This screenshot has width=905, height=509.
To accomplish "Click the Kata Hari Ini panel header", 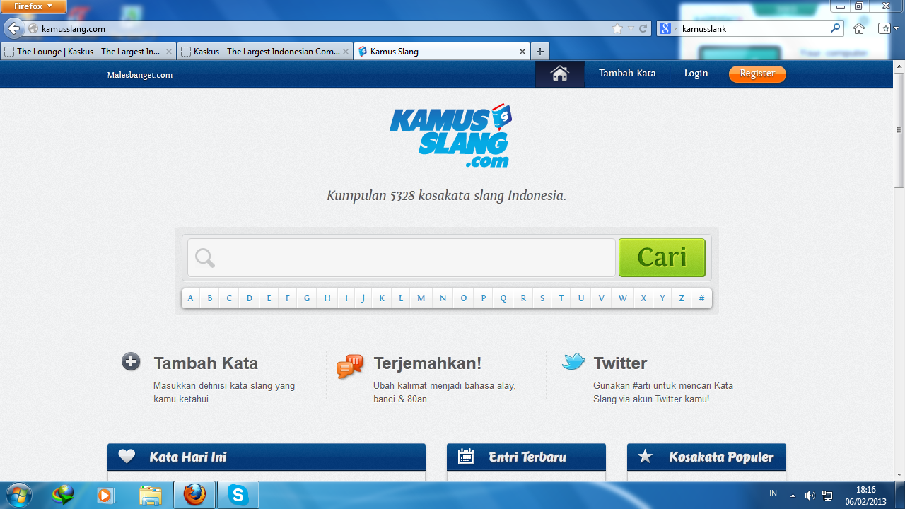I will click(x=267, y=457).
